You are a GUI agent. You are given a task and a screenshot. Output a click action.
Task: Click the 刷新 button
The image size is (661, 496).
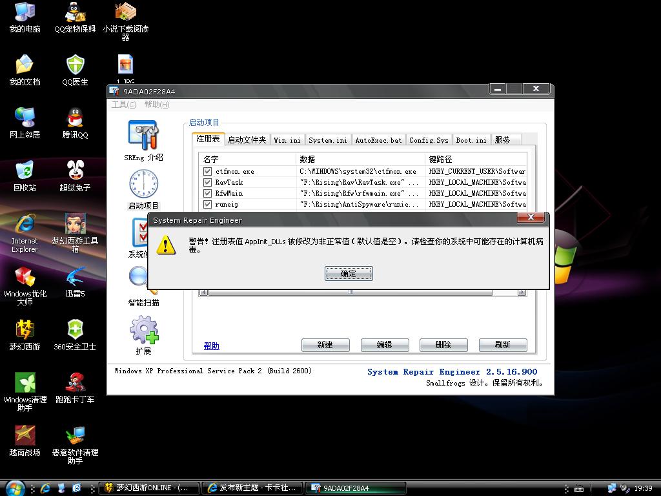pyautogui.click(x=503, y=345)
